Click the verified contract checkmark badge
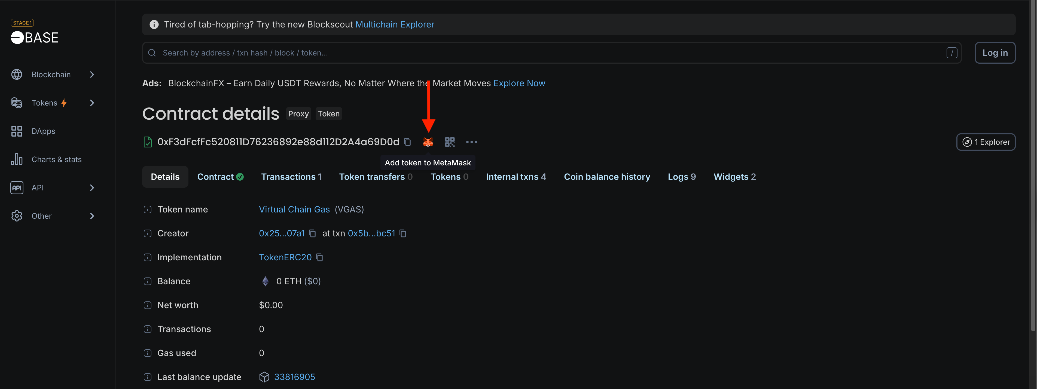1037x389 pixels. [x=240, y=177]
